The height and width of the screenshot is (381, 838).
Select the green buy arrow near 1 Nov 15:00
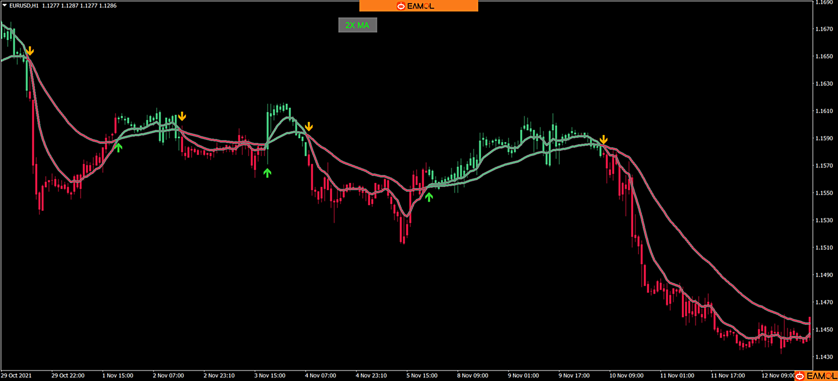pyautogui.click(x=118, y=148)
